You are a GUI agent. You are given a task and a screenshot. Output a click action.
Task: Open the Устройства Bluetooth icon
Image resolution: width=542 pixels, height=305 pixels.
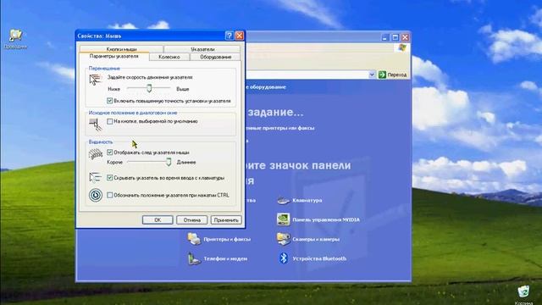pos(284,258)
